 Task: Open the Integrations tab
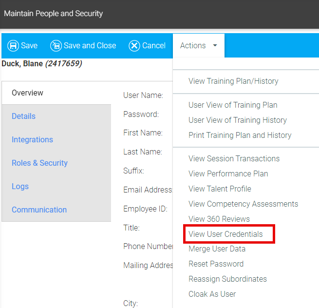coord(32,139)
